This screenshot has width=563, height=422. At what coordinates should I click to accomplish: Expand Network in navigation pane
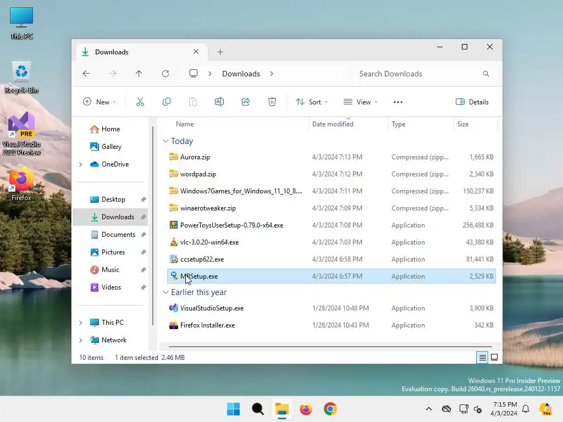(x=81, y=340)
